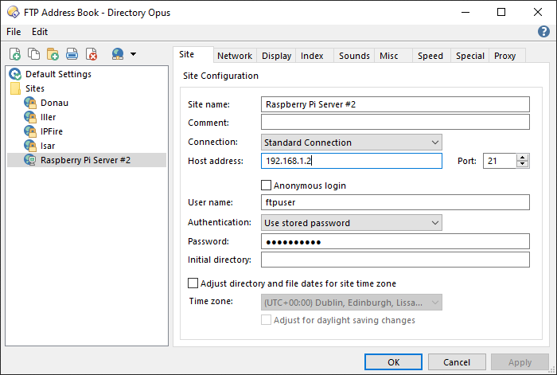Click the Delete Site toolbar icon
This screenshot has width=557, height=375.
(92, 54)
